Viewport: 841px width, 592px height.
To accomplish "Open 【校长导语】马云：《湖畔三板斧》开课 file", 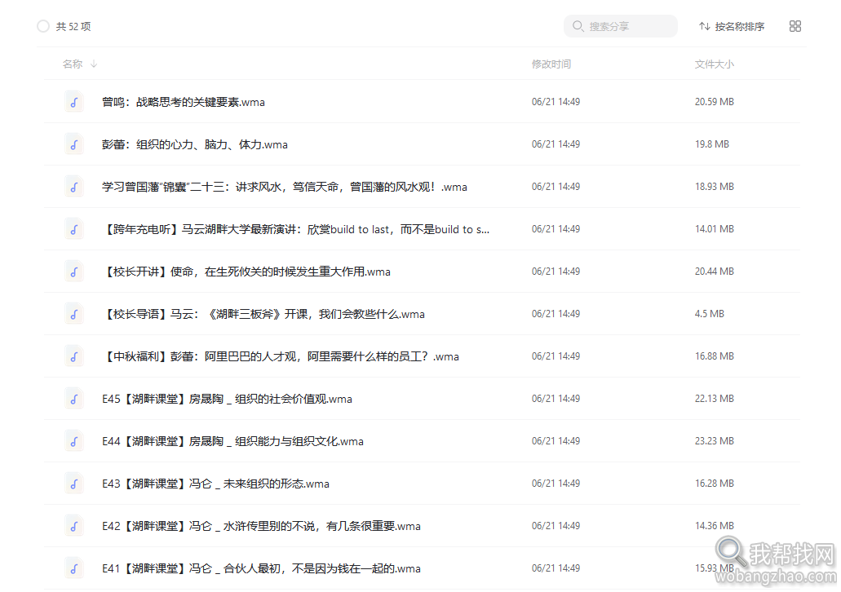I will click(x=263, y=314).
